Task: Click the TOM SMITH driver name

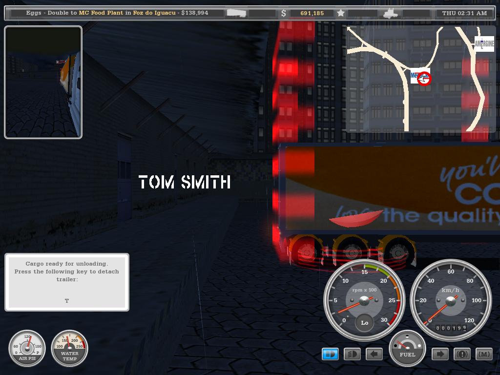Action: (x=185, y=182)
